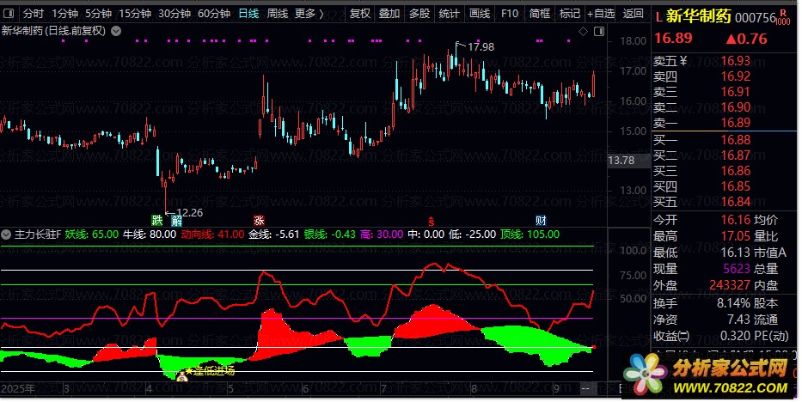The height and width of the screenshot is (402, 802).
Task: Open the 更多 periods dropdown
Action: pos(308,14)
